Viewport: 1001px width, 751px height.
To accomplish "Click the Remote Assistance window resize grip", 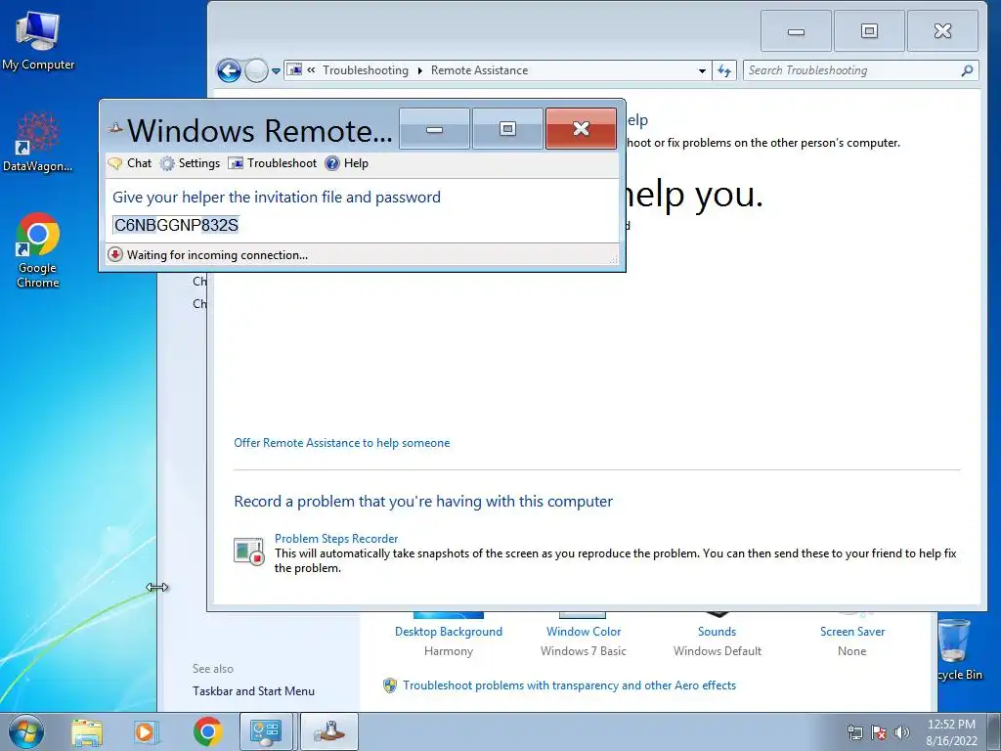I will [614, 259].
